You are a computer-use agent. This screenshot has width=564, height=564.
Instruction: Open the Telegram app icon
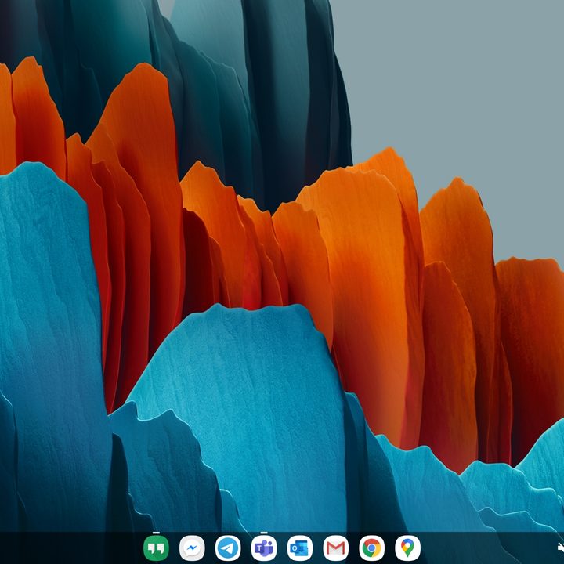(228, 548)
